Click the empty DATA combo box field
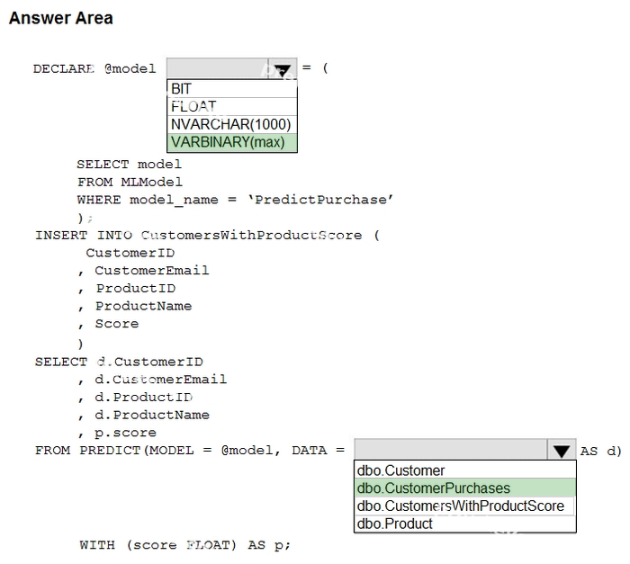The image size is (630, 564). tap(450, 450)
